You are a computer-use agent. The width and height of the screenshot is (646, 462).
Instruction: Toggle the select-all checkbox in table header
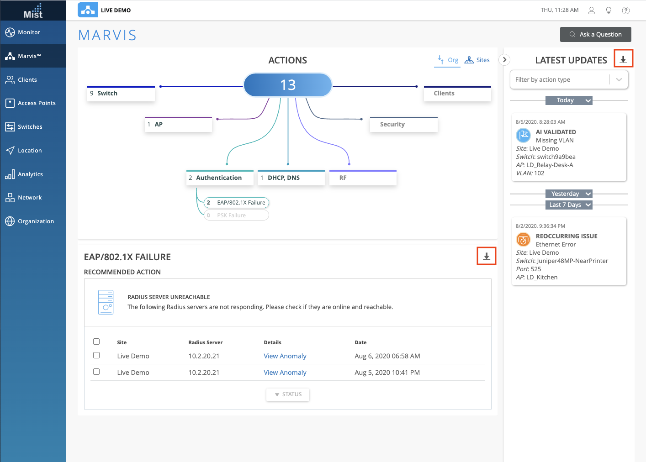click(96, 341)
